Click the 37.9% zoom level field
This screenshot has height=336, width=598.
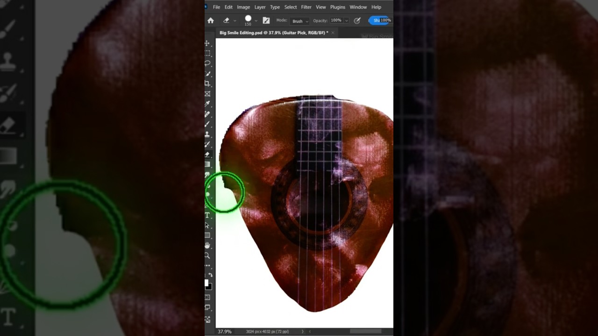(224, 331)
